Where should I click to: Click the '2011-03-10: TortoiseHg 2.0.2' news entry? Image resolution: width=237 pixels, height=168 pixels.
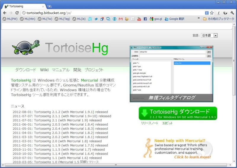pos(60,137)
